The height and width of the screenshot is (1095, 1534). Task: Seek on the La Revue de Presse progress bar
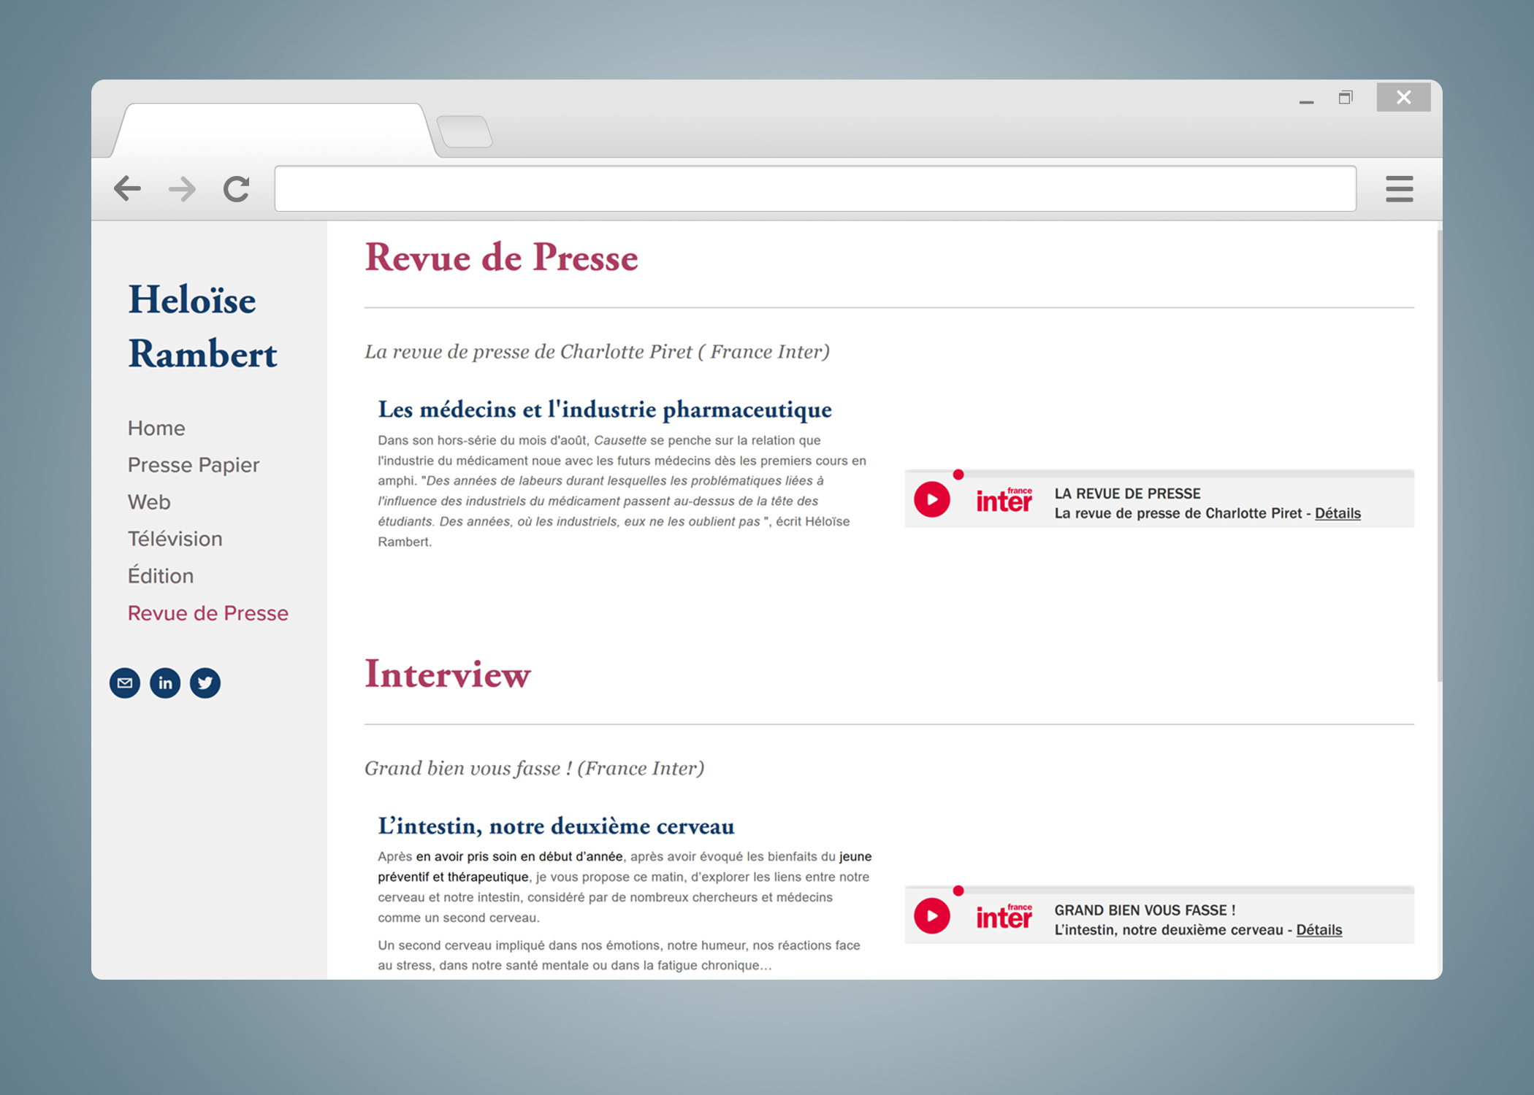[1159, 474]
